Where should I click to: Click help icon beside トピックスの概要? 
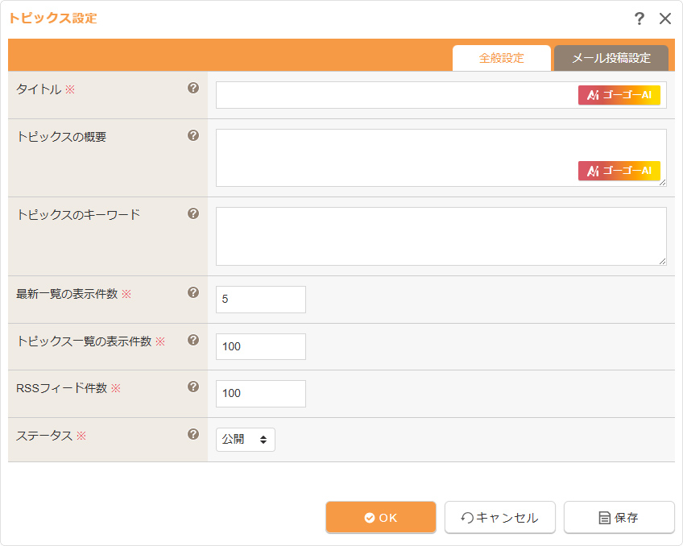click(193, 135)
